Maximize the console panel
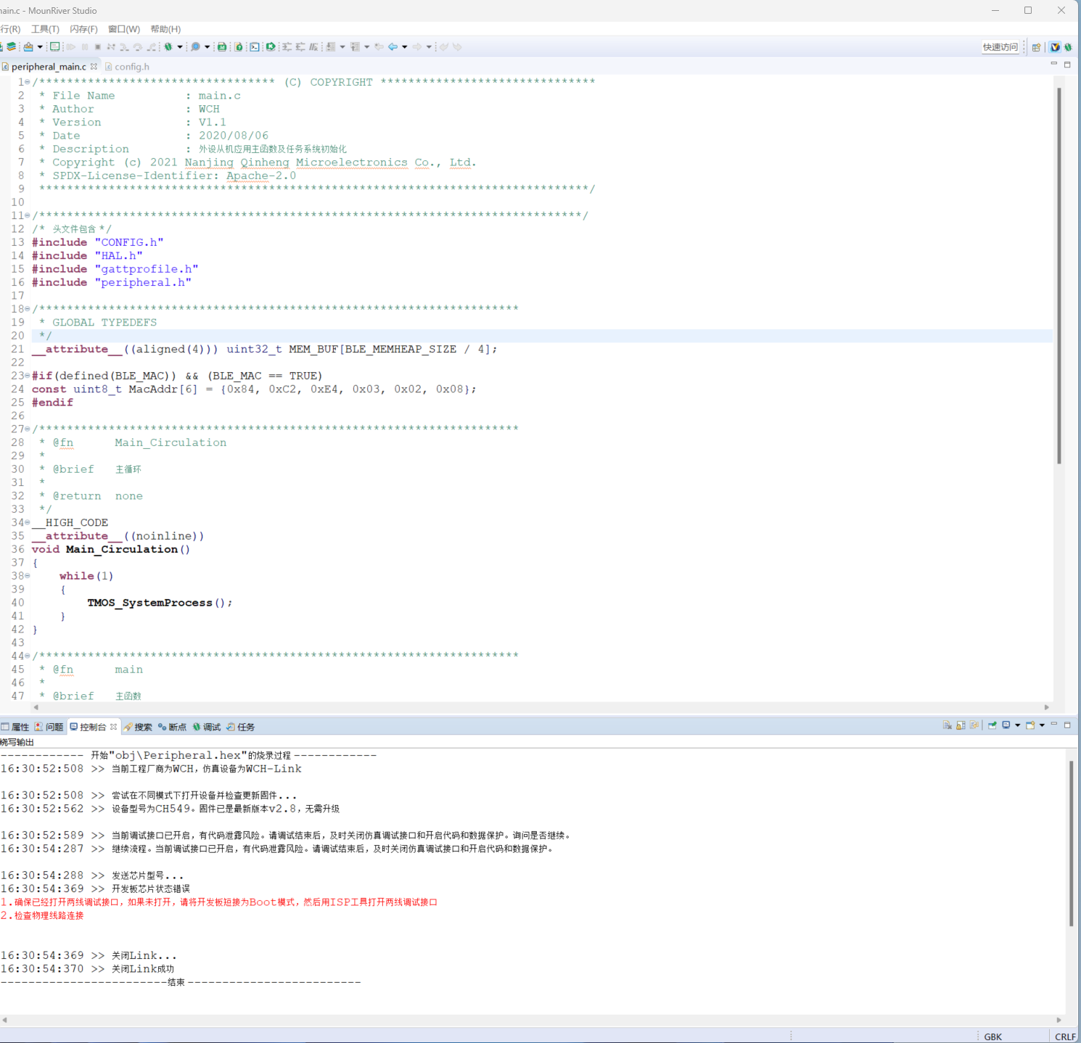The width and height of the screenshot is (1081, 1043). click(x=1067, y=725)
